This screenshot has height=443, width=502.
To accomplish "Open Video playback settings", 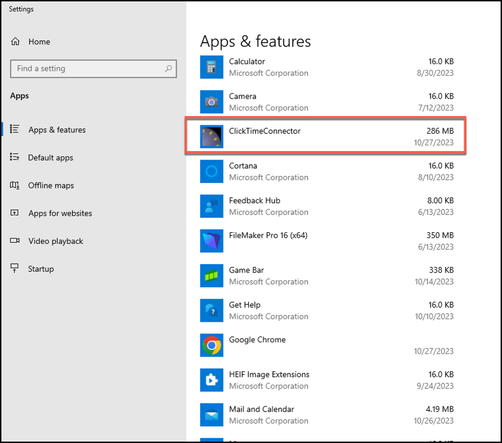I will click(56, 241).
